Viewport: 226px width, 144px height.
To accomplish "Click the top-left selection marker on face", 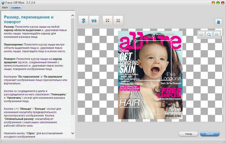I will 135,41.
